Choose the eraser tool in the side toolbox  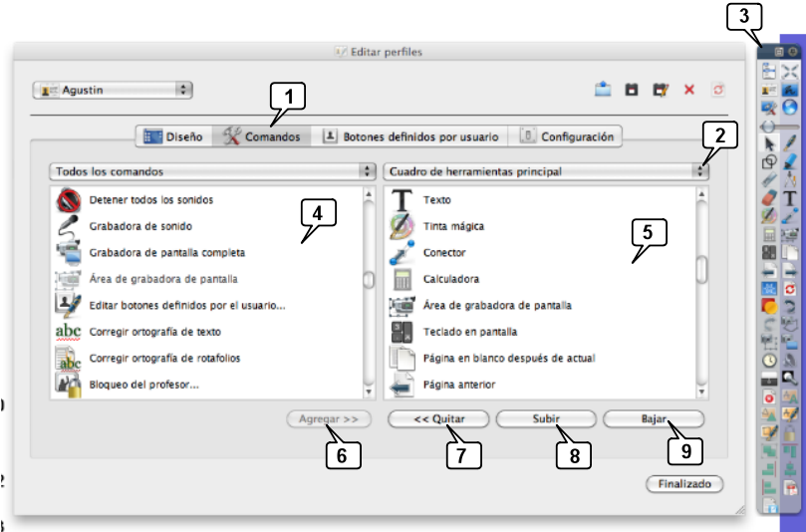pos(768,197)
